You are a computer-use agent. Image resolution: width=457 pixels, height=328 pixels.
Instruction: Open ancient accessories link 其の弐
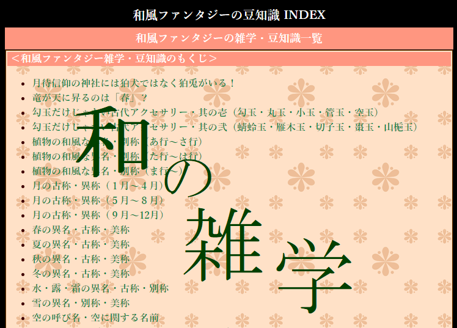tap(225, 127)
